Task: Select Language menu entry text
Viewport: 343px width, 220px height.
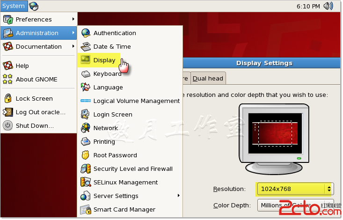Action: 108,88
